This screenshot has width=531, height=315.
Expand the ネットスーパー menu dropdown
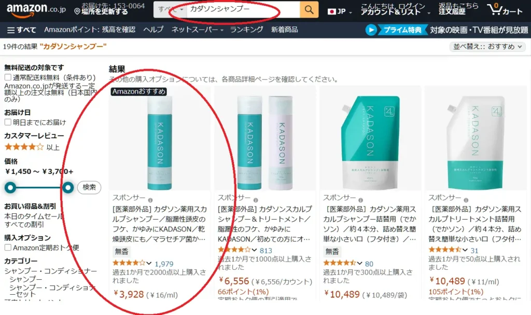point(198,30)
